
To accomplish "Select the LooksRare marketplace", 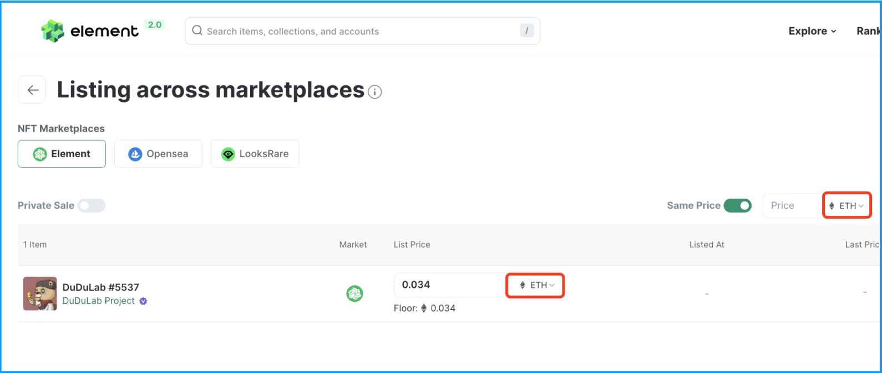I will [x=255, y=154].
